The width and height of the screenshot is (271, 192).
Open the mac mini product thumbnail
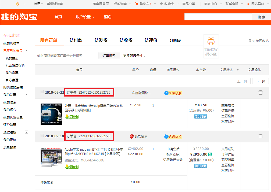tap(51, 157)
